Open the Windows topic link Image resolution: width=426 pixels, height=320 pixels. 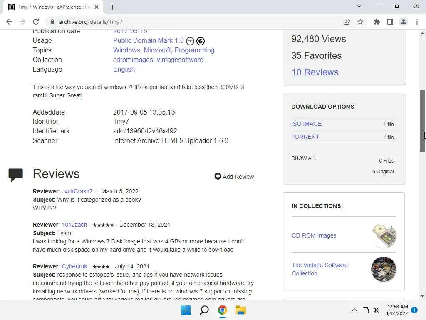click(126, 50)
